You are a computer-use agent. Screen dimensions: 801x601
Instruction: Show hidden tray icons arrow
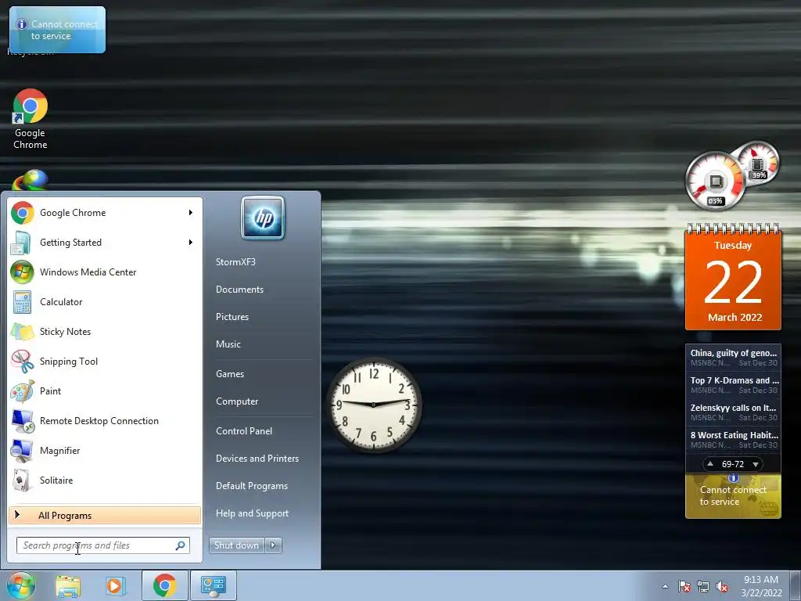pos(665,587)
